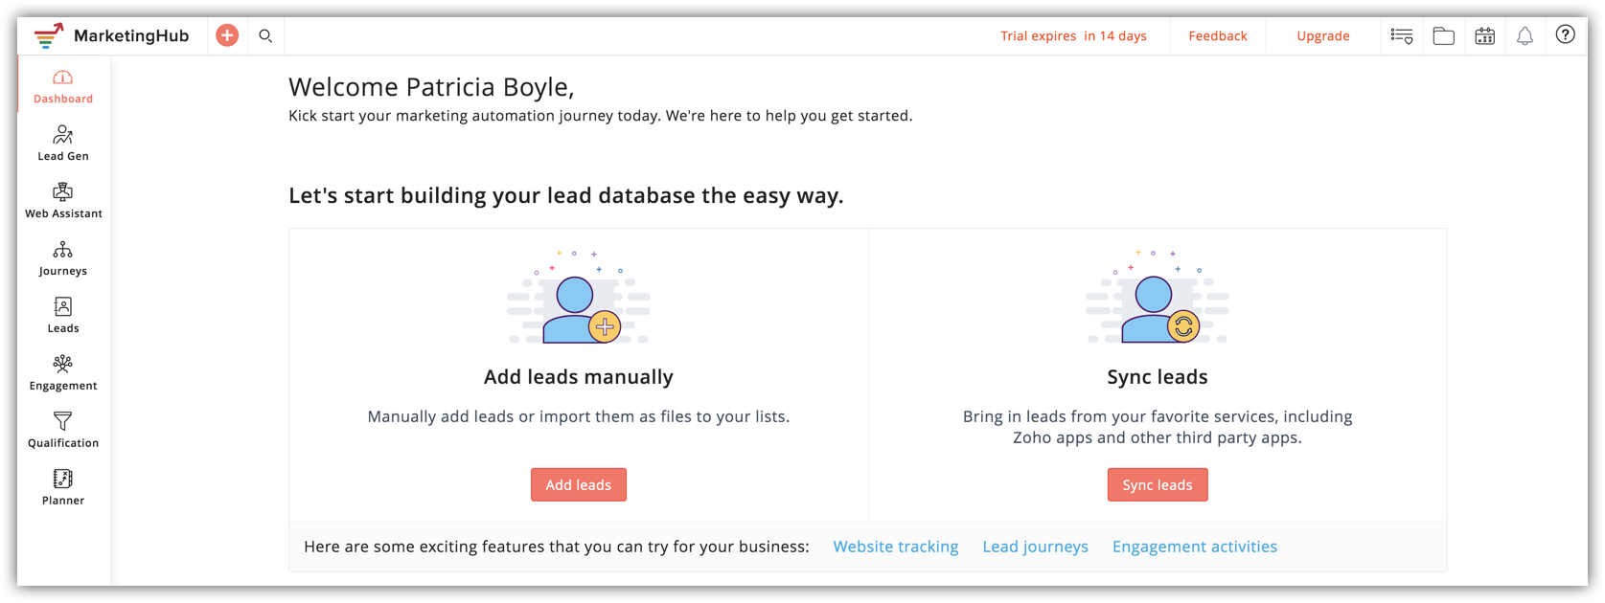Click the red plus quick-add icon
The height and width of the screenshot is (603, 1605).
click(227, 35)
